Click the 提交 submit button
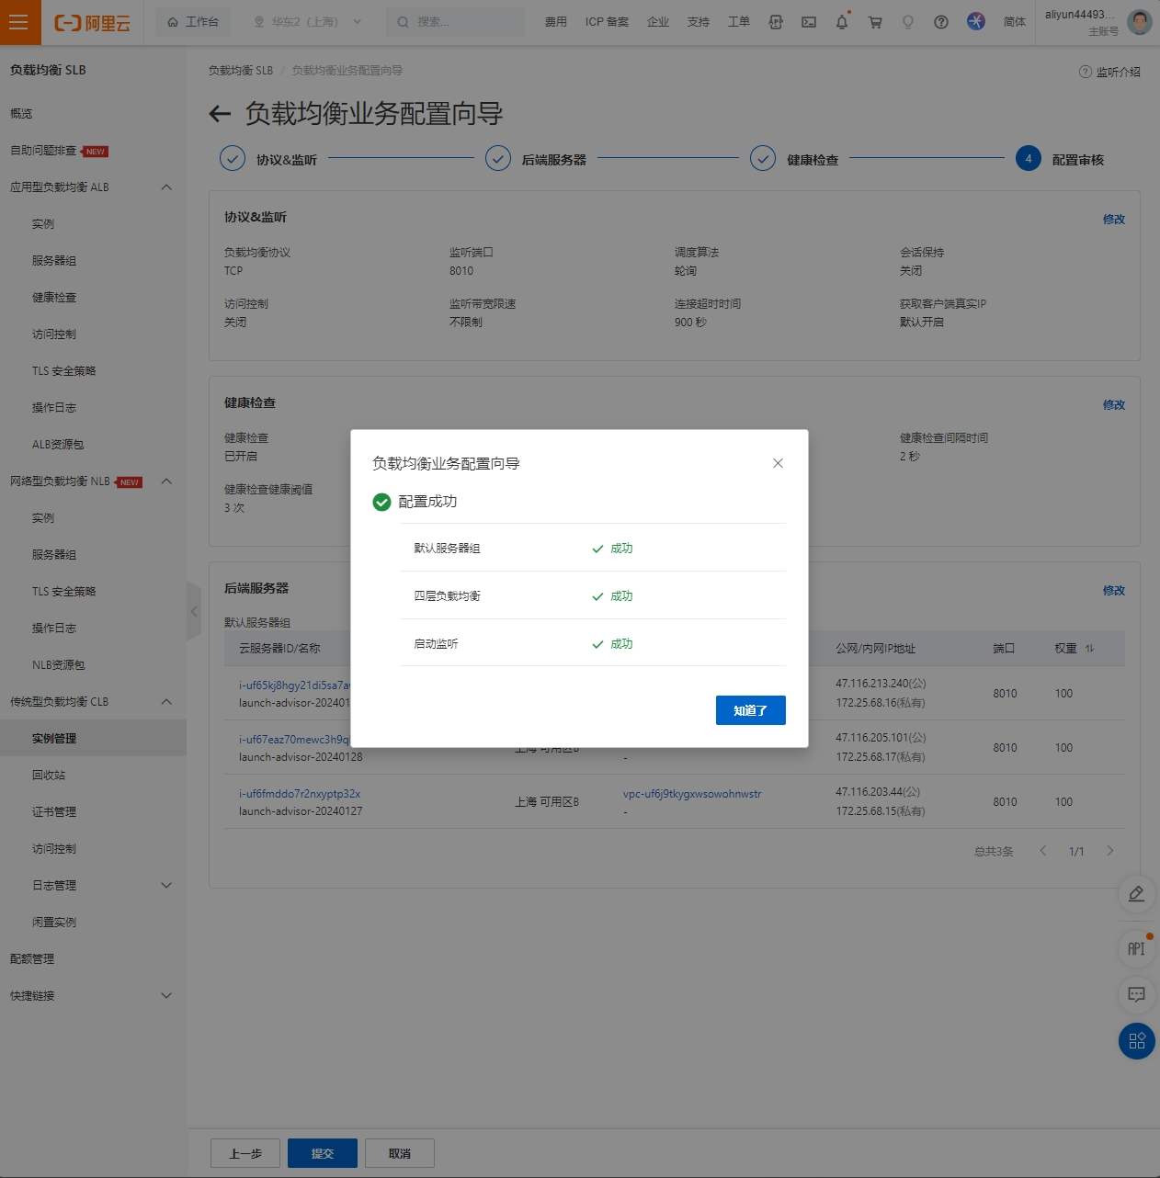Screen dimensions: 1160x1178 click(322, 1153)
